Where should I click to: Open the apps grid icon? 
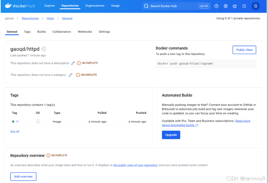[x=244, y=6]
